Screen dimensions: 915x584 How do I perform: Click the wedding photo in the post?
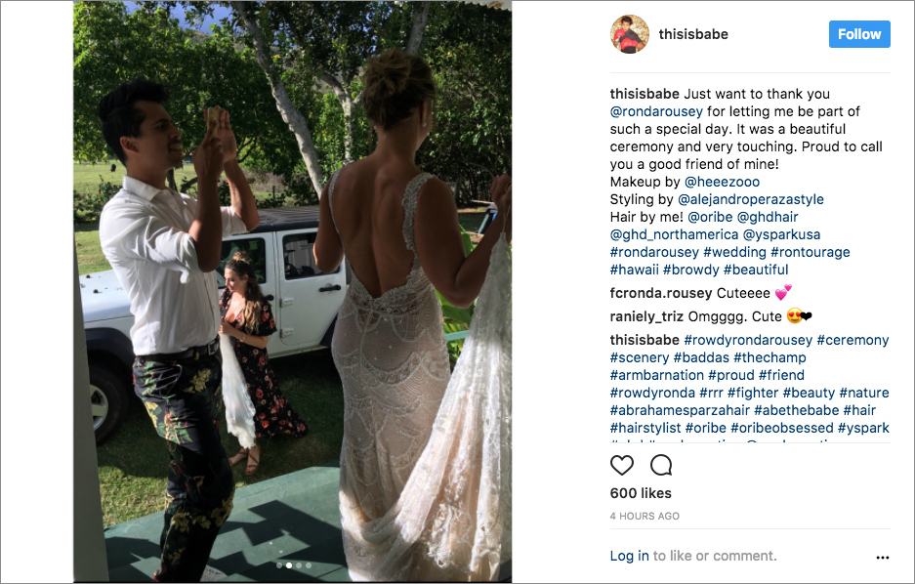[x=292, y=292]
